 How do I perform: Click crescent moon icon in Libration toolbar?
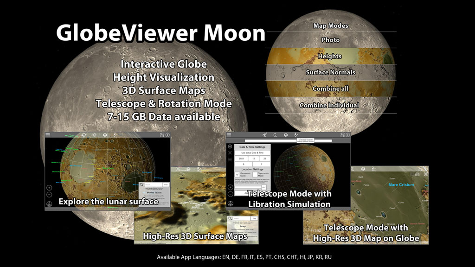(275, 135)
